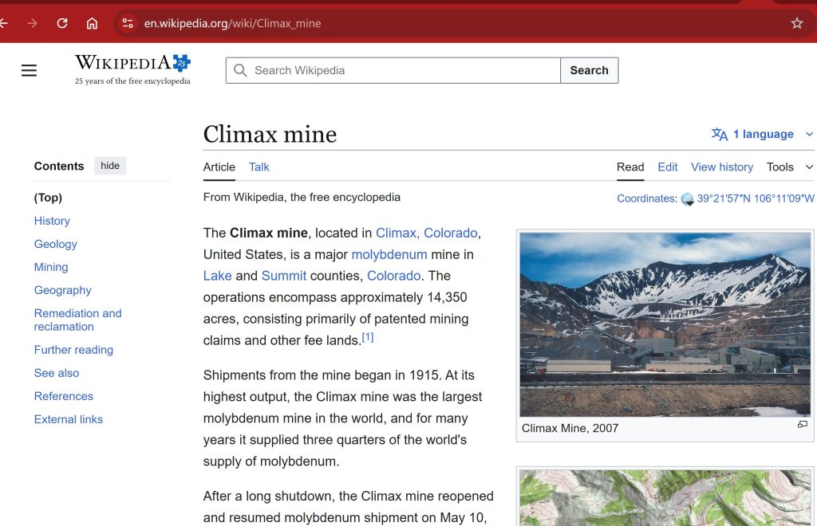Click the enlarge icon under Climax Mine photo
817x526 pixels.
(802, 425)
